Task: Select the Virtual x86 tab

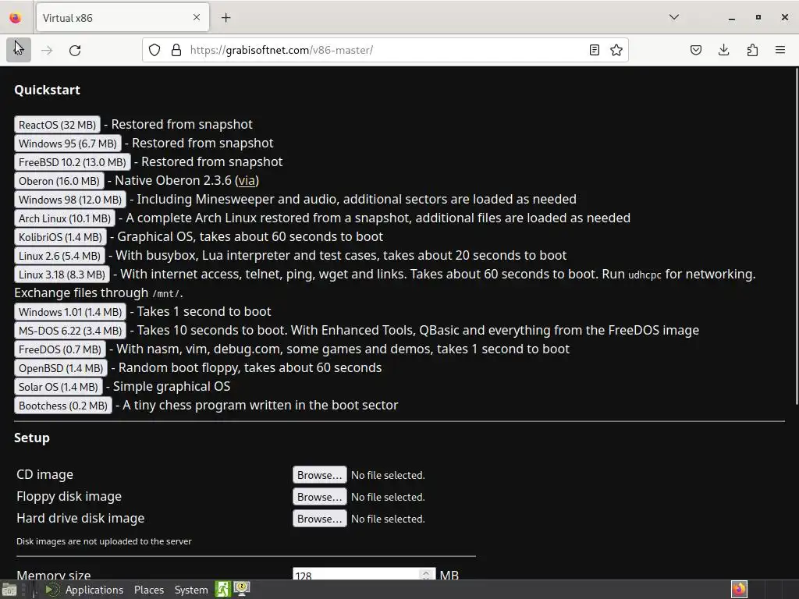Action: point(123,18)
